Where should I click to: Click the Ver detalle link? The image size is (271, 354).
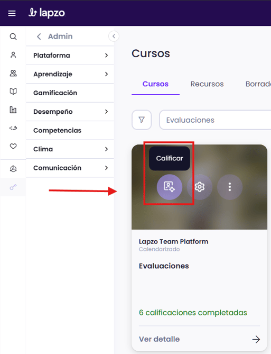[159, 339]
